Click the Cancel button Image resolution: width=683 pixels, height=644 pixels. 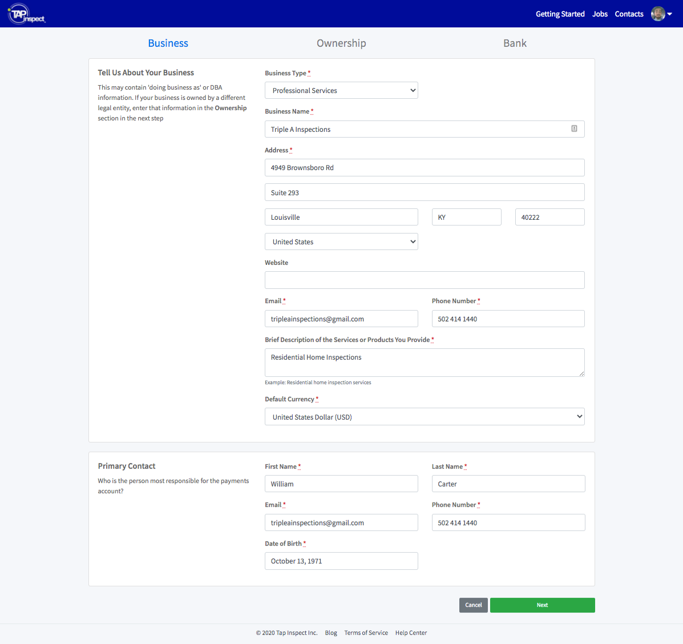point(474,605)
